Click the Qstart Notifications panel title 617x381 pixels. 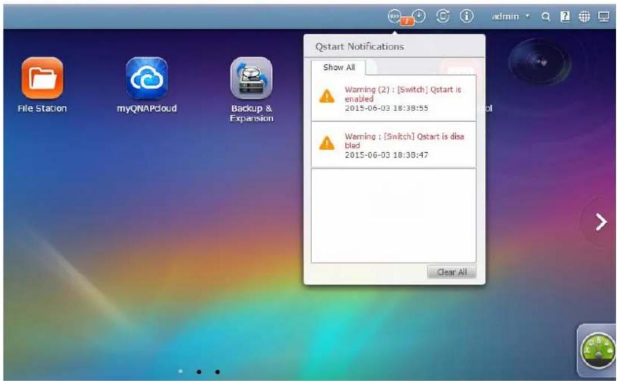(x=359, y=46)
